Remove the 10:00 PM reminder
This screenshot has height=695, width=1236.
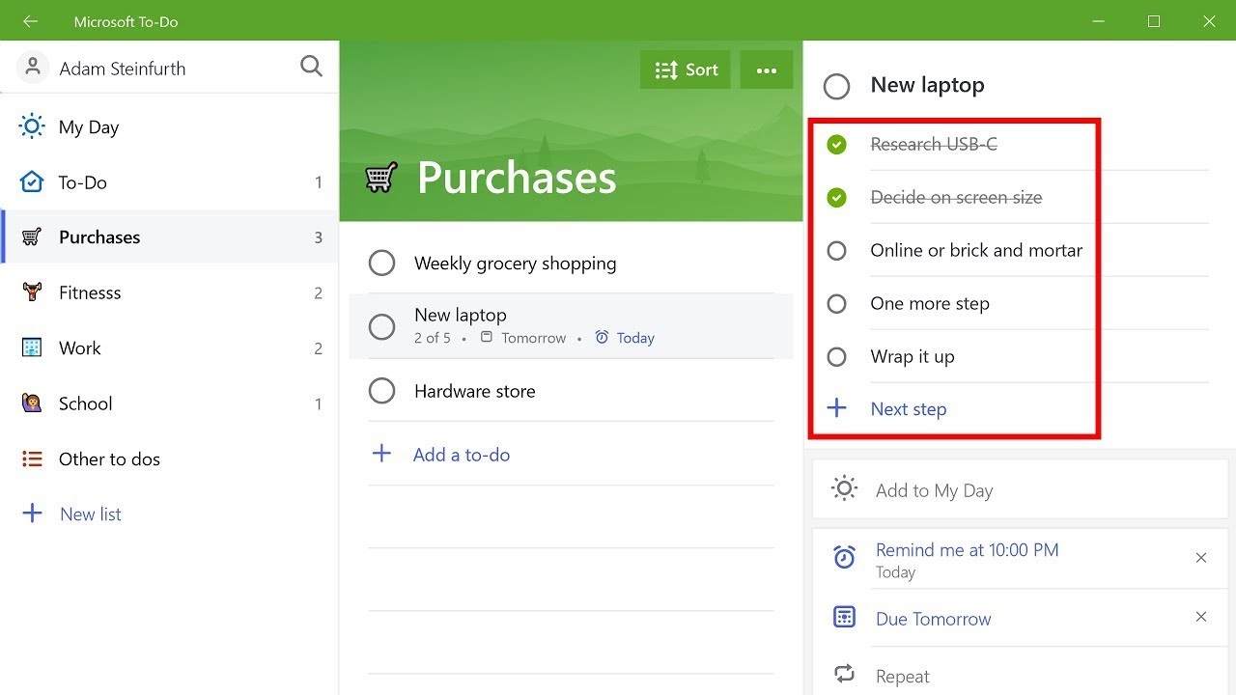(1201, 557)
